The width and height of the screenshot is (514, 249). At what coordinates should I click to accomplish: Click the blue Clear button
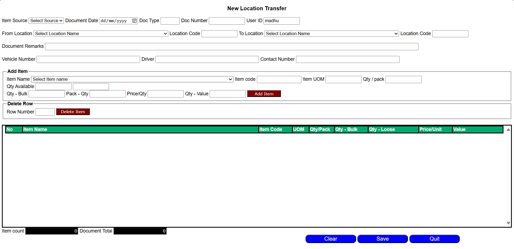tap(331, 239)
